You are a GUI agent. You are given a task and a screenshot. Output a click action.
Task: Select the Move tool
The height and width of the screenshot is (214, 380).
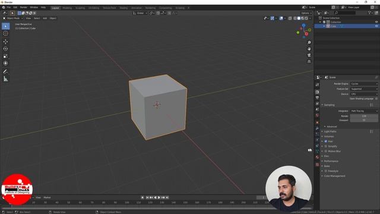point(5,42)
